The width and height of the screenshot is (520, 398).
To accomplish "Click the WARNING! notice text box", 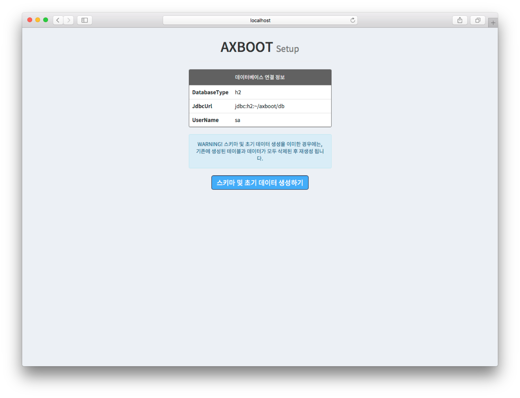I will click(x=260, y=151).
